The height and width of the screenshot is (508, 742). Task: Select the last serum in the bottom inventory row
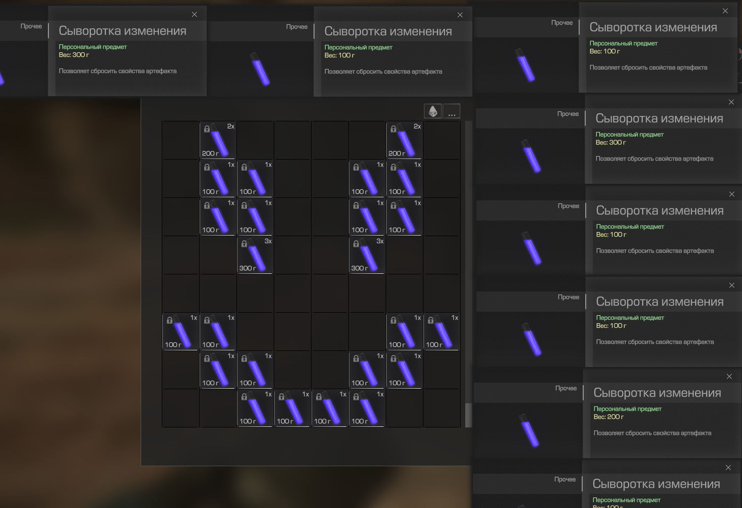367,408
